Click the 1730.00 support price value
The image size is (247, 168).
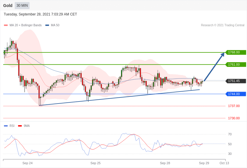pos(234,118)
